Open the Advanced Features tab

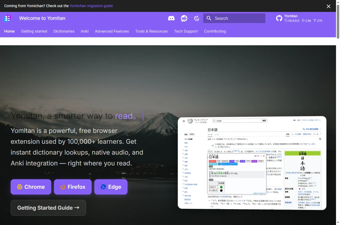[x=112, y=31]
